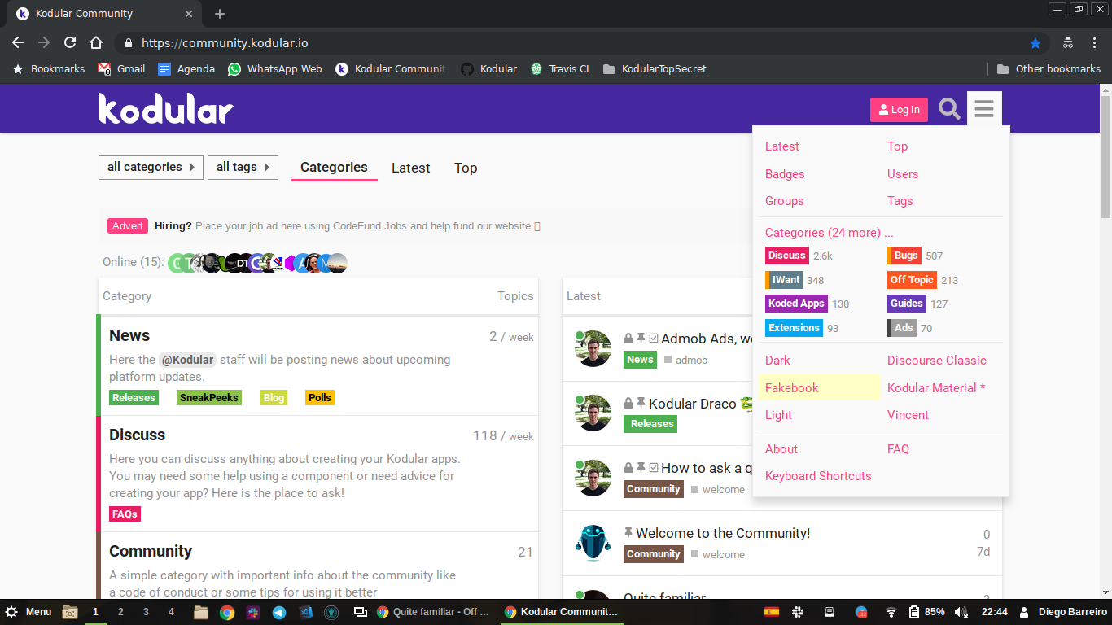Open the Wi-Fi network indicator
Image resolution: width=1112 pixels, height=625 pixels.
pos(891,612)
